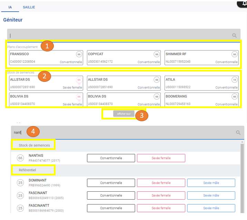Click the 66 badge beside NANTAIS
The height and width of the screenshot is (220, 247).
(20, 158)
